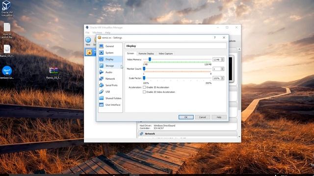Open the Network settings category
Image resolution: width=314 pixels, height=176 pixels.
click(110, 79)
